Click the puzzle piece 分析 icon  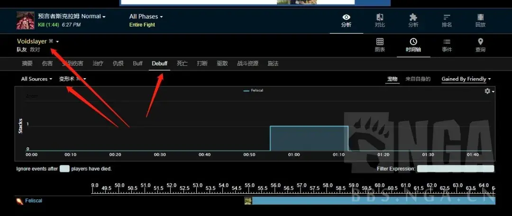coord(413,18)
